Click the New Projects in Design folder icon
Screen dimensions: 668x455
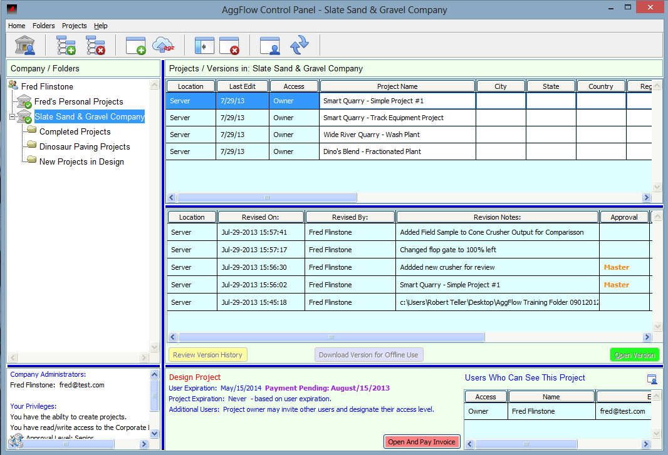click(32, 160)
